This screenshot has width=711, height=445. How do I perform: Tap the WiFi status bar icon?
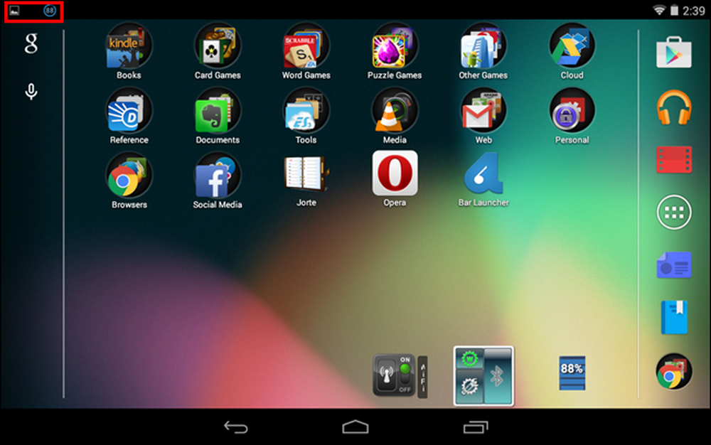tap(659, 10)
